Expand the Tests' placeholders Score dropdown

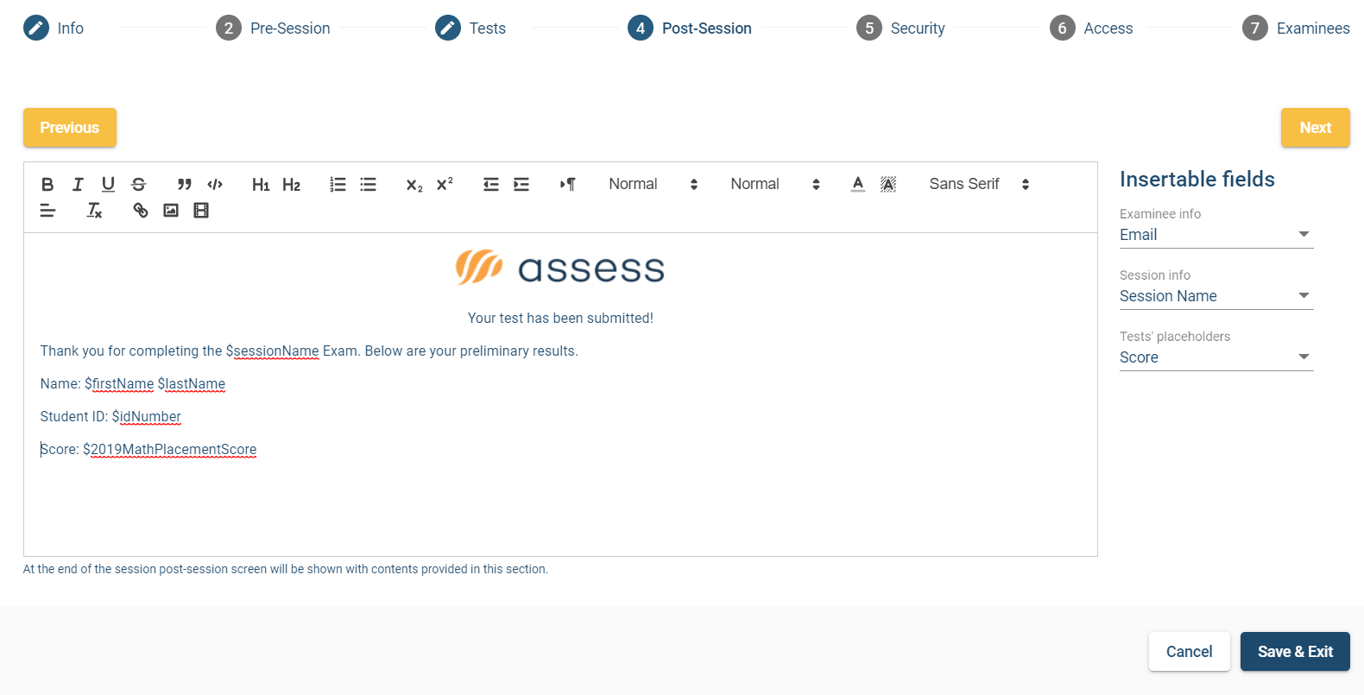(1216, 357)
